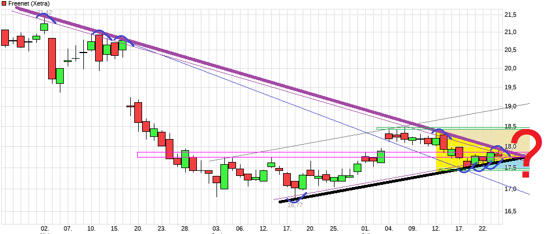Viewport: 546px width, 234px height.
Task: Click the date axis label '07.'
Action: (68, 228)
